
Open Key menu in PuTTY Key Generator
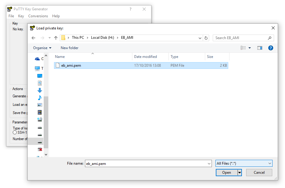point(21,16)
